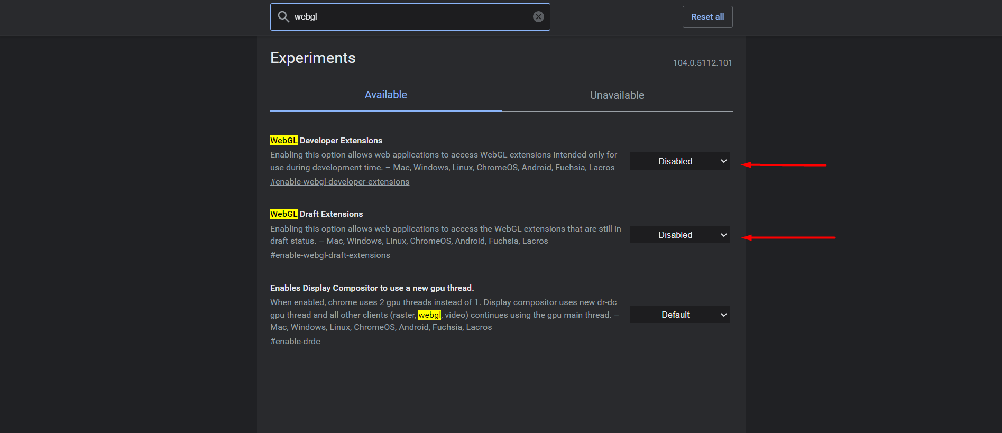Open WebGL Developer Extensions dropdown
1002x433 pixels.
coord(680,161)
